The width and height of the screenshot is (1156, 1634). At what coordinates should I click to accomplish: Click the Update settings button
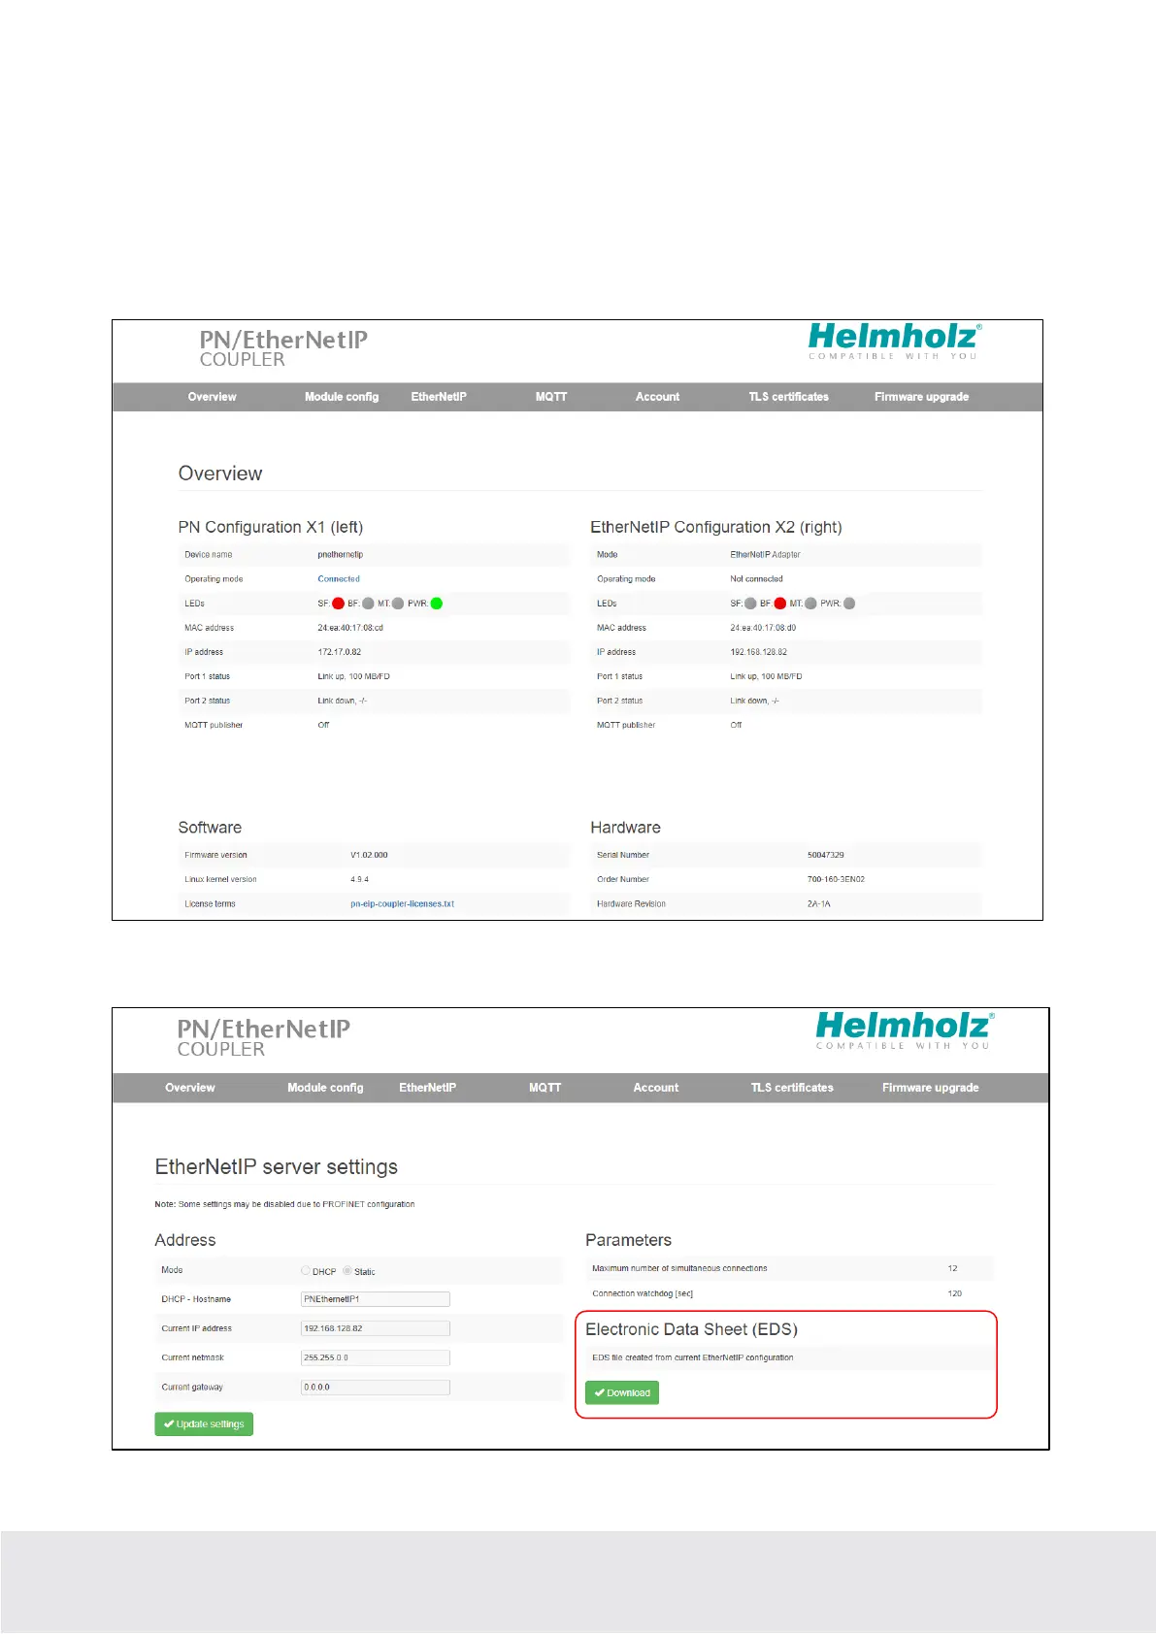click(204, 1424)
